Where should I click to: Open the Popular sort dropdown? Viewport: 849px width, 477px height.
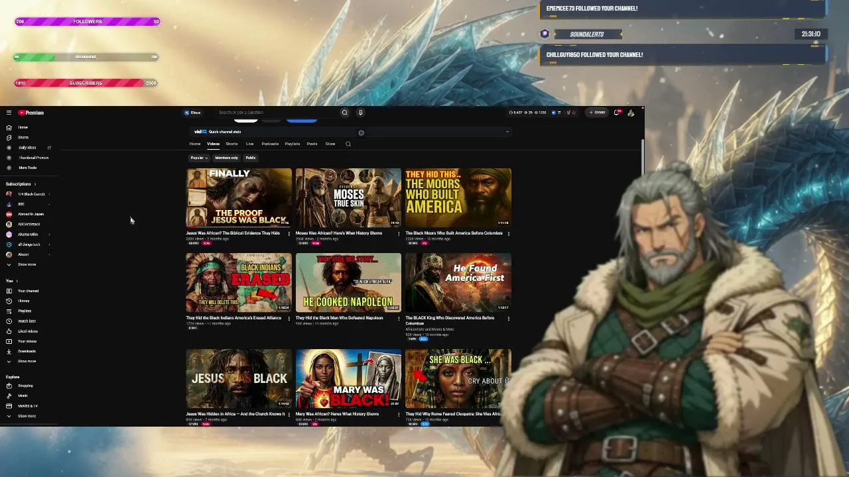pyautogui.click(x=199, y=158)
